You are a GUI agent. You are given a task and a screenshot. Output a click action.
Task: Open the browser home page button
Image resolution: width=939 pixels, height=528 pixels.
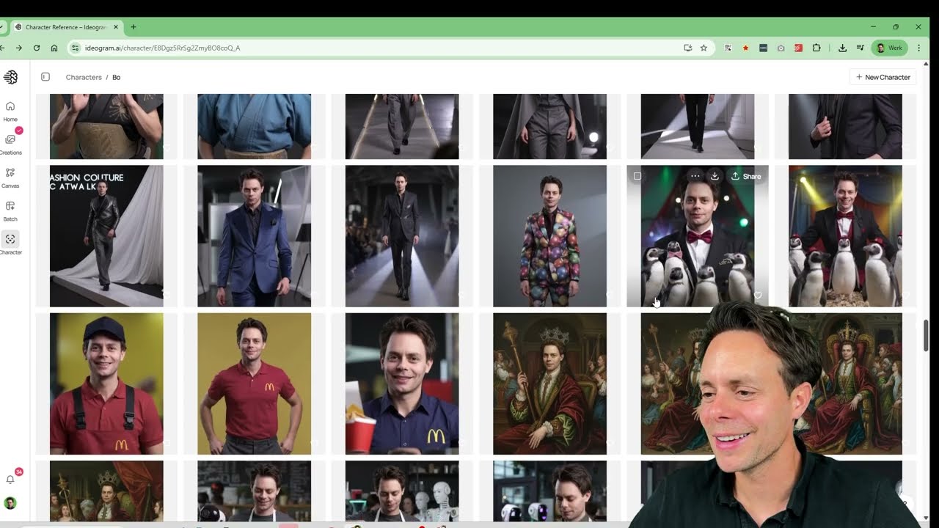click(54, 48)
